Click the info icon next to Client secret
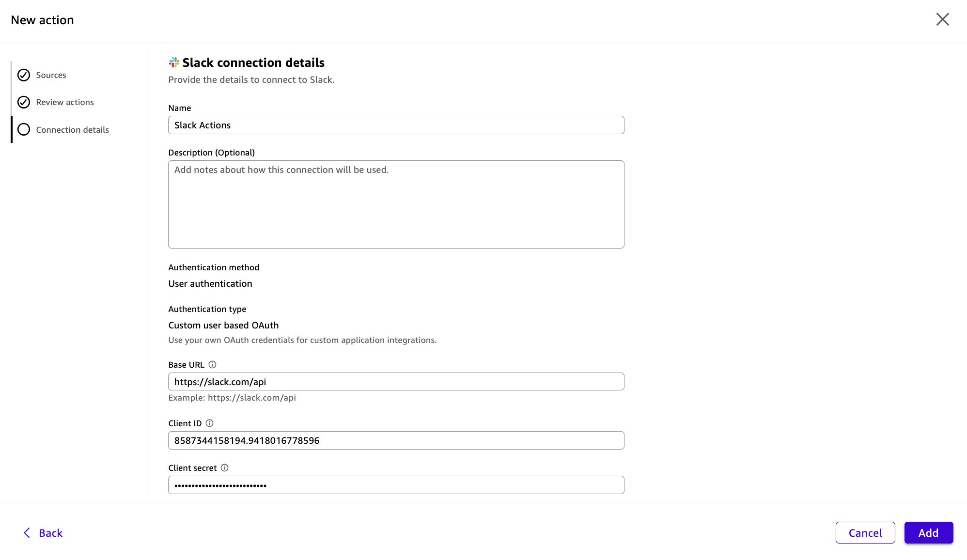The width and height of the screenshot is (967, 560). [x=224, y=468]
